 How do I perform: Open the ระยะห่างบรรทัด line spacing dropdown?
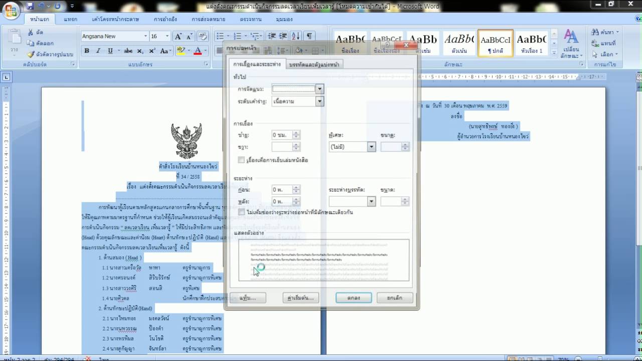(x=371, y=202)
